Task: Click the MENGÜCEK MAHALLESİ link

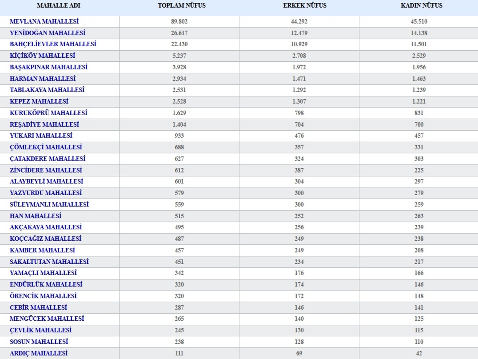Action: pos(47,319)
